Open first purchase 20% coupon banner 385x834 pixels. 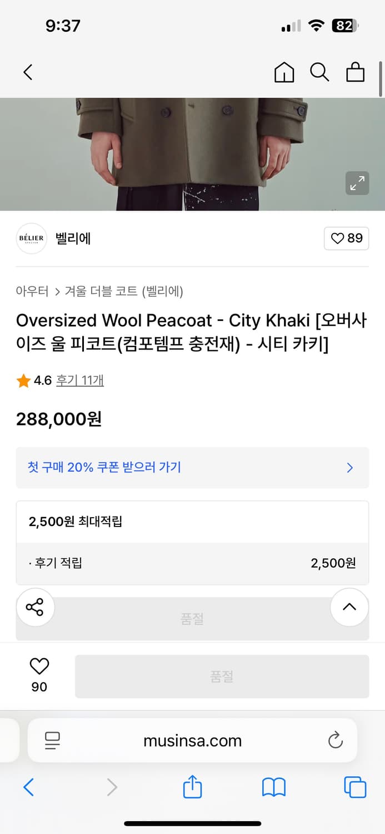(192, 468)
